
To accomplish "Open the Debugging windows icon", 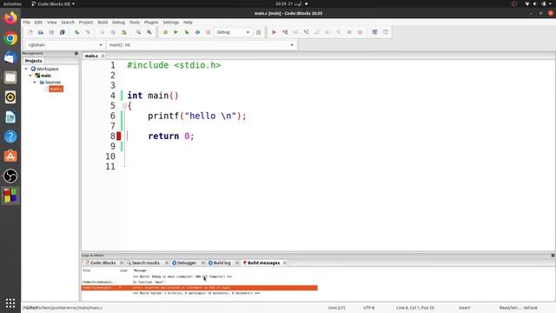I will click(374, 32).
